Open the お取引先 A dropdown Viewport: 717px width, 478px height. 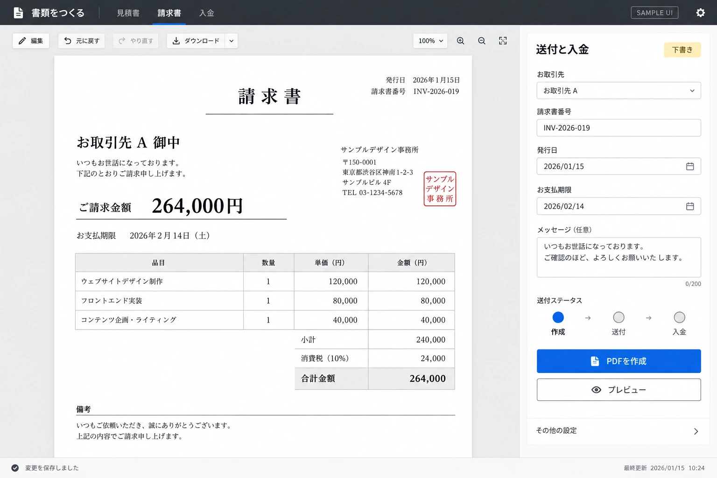(619, 91)
